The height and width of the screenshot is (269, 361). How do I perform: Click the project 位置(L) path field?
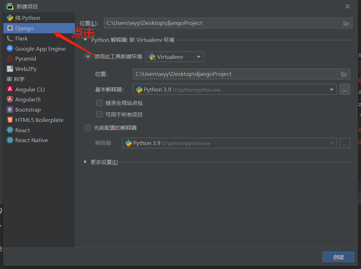coord(228,23)
